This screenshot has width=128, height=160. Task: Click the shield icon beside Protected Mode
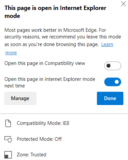[8, 139]
